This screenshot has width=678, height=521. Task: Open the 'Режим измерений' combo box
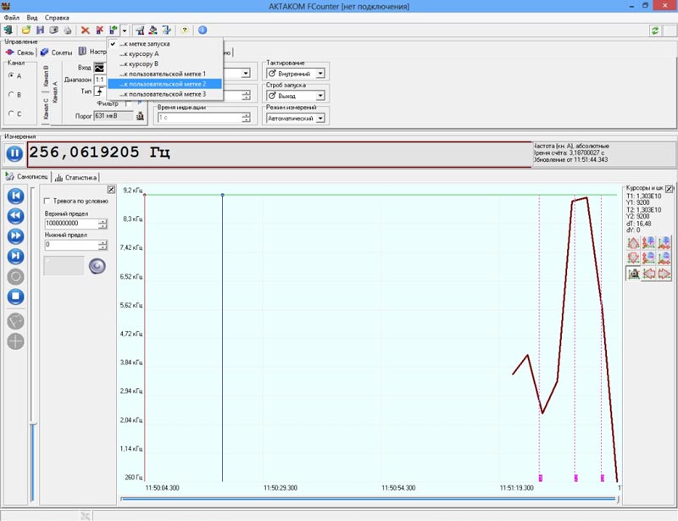point(295,119)
